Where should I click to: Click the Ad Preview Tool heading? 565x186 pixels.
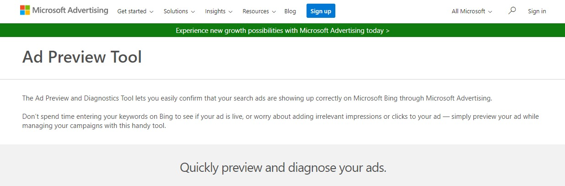[82, 58]
